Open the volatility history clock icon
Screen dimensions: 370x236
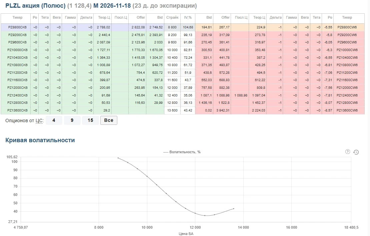coord(356,152)
